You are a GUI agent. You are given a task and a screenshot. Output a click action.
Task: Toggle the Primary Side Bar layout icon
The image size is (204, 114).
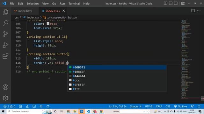(x=165, y=3)
